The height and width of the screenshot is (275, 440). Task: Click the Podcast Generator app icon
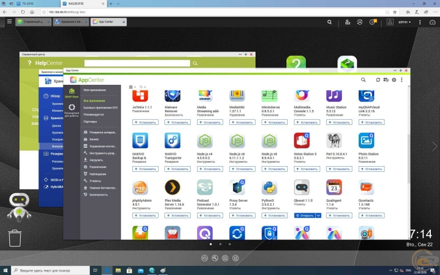pos(205,187)
